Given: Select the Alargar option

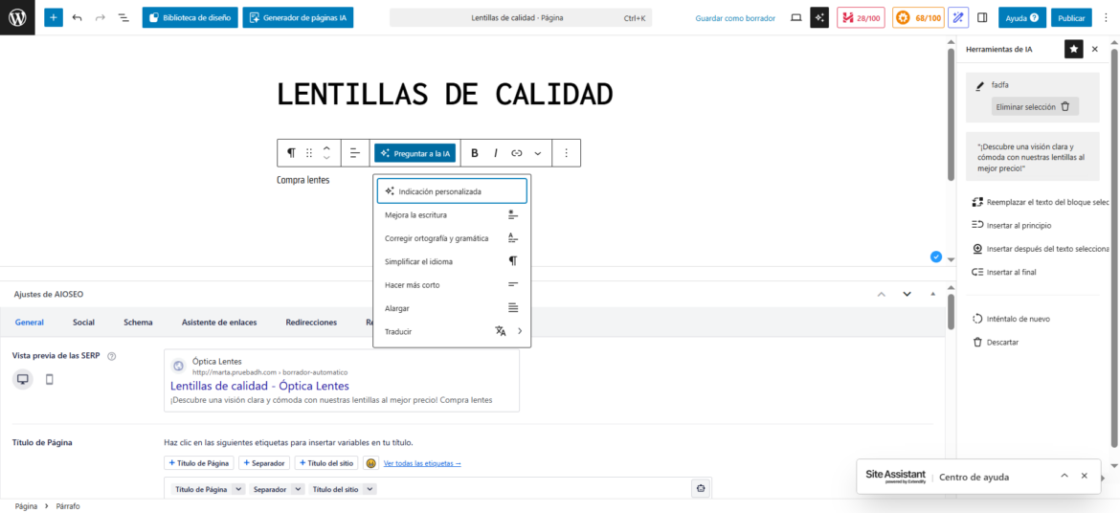Looking at the screenshot, I should pos(452,308).
